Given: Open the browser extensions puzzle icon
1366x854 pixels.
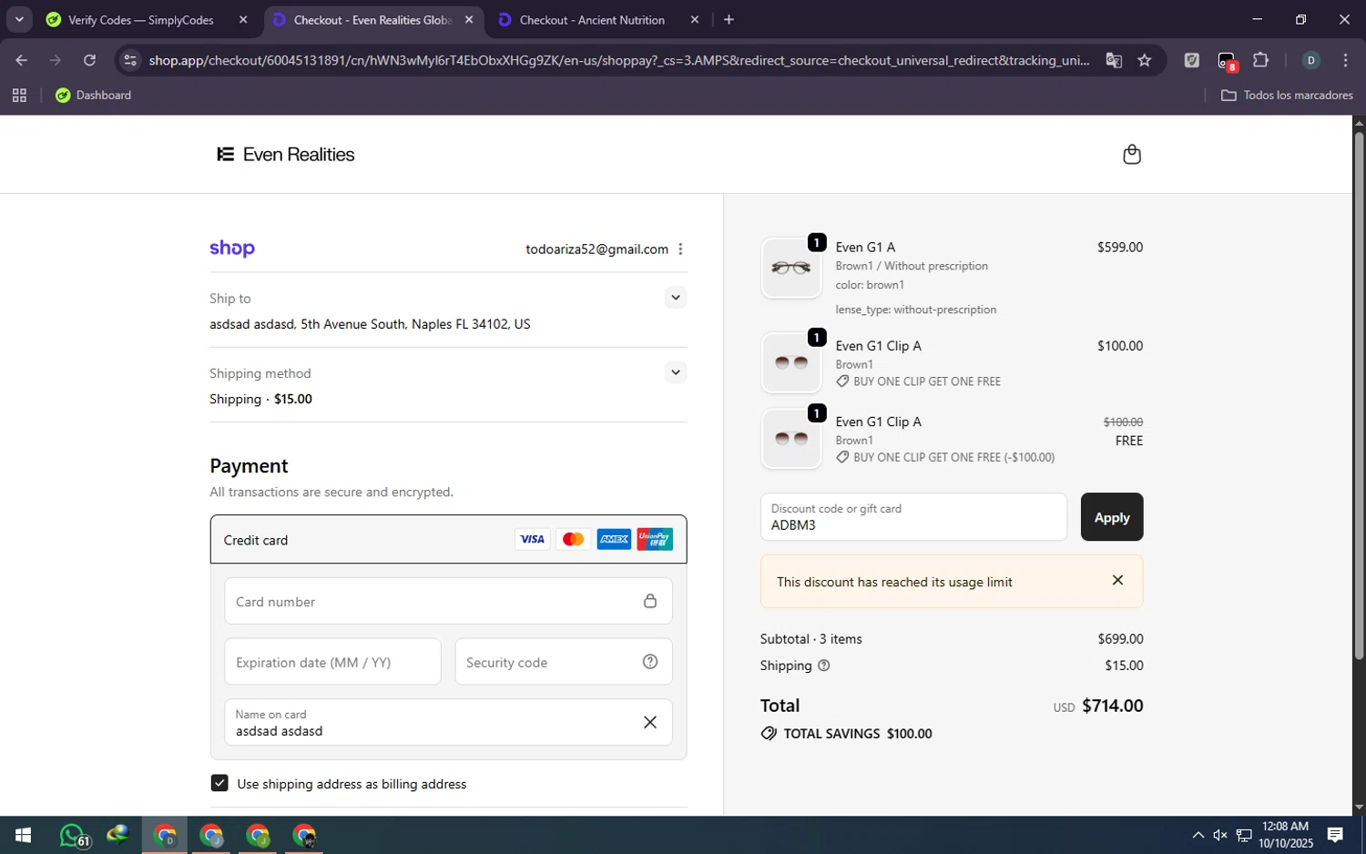Looking at the screenshot, I should pos(1260,60).
